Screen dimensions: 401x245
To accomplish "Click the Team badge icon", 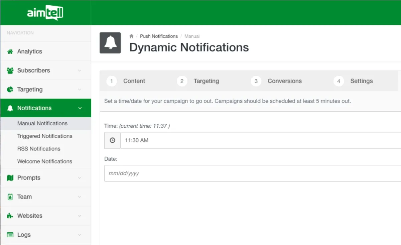I will (x=10, y=197).
